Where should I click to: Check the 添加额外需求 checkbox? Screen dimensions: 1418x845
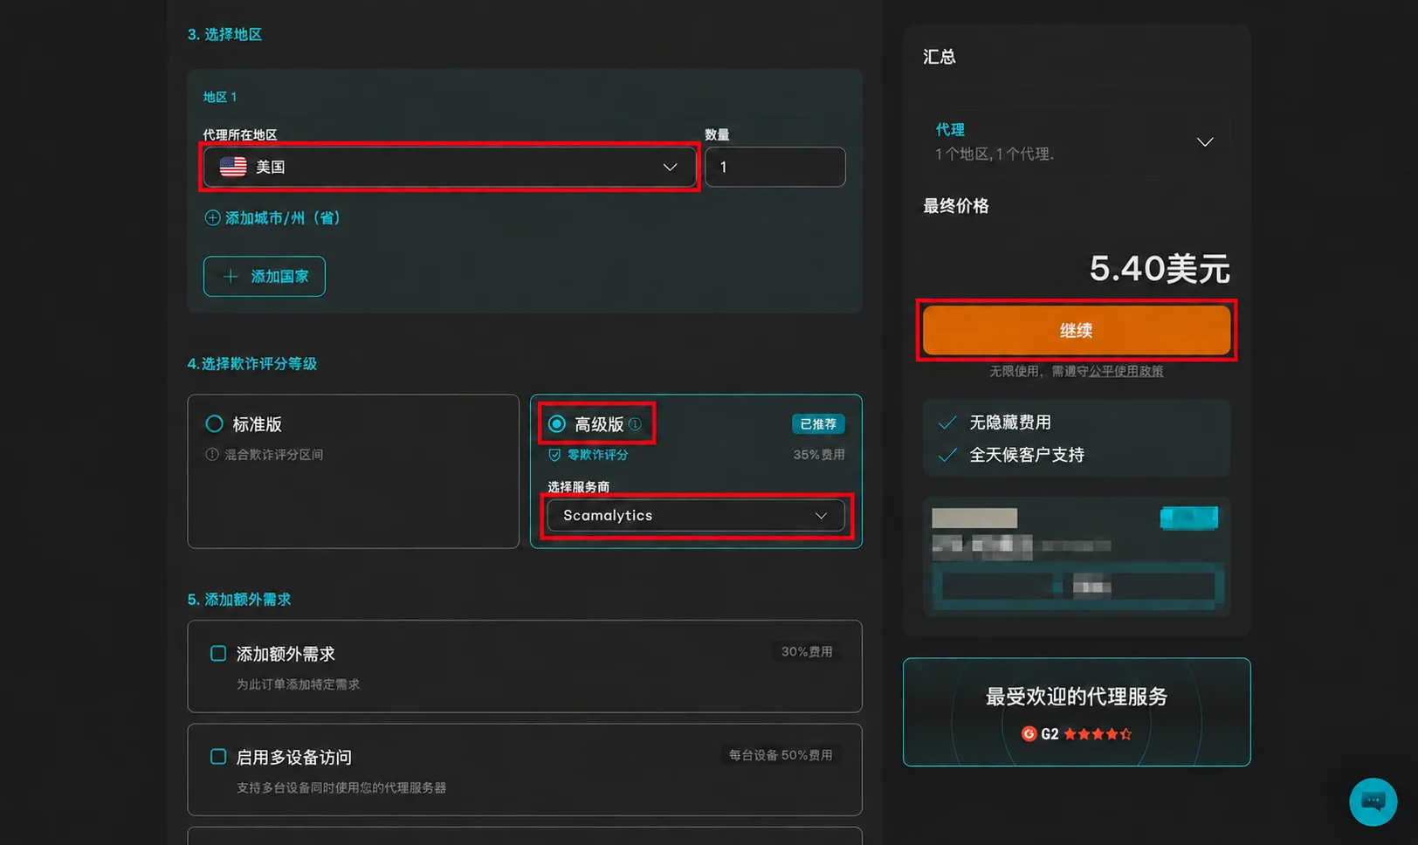218,654
